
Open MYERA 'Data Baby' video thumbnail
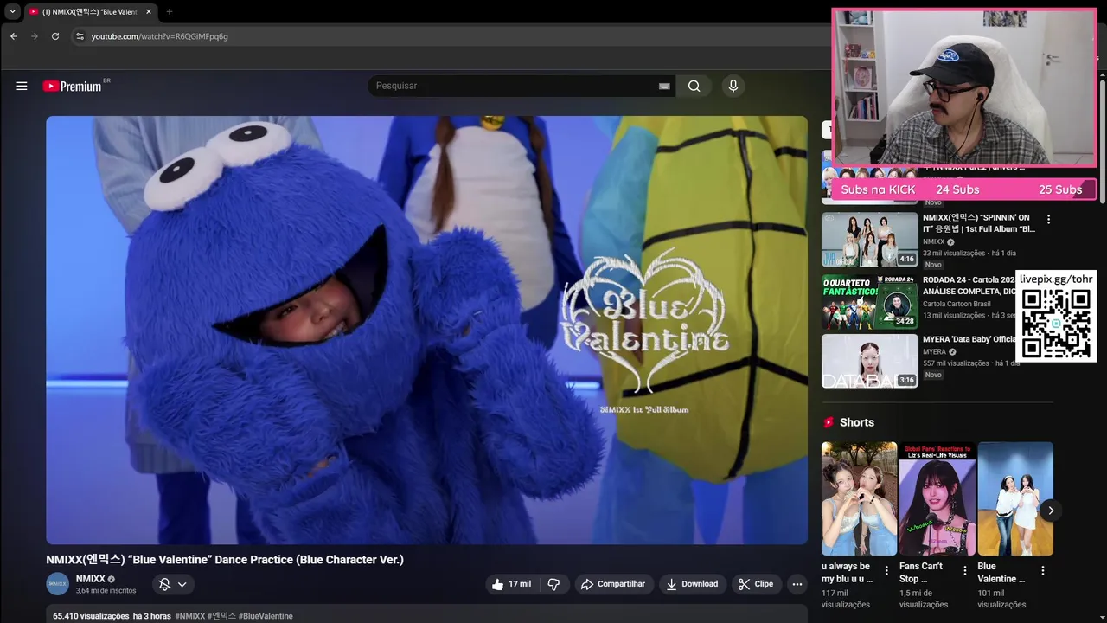(x=869, y=361)
